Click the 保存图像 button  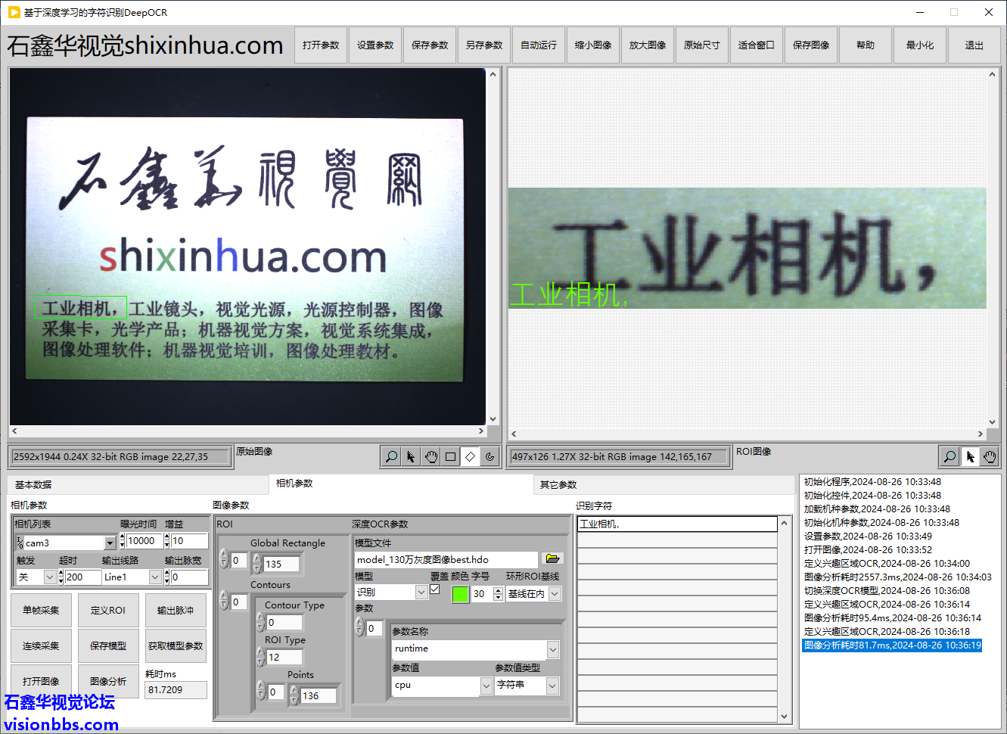[x=811, y=45]
